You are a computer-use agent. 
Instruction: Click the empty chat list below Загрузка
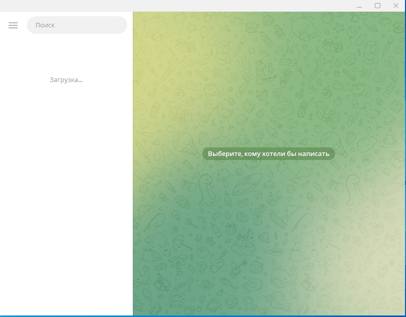(66, 203)
